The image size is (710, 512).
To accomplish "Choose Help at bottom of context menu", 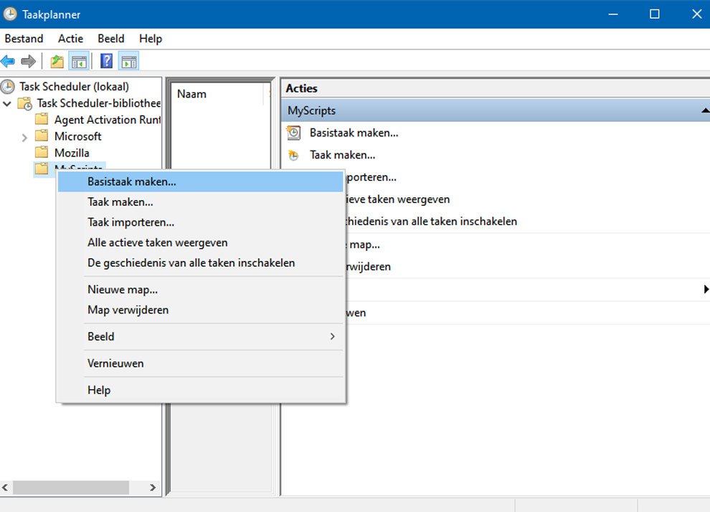I will [201, 390].
